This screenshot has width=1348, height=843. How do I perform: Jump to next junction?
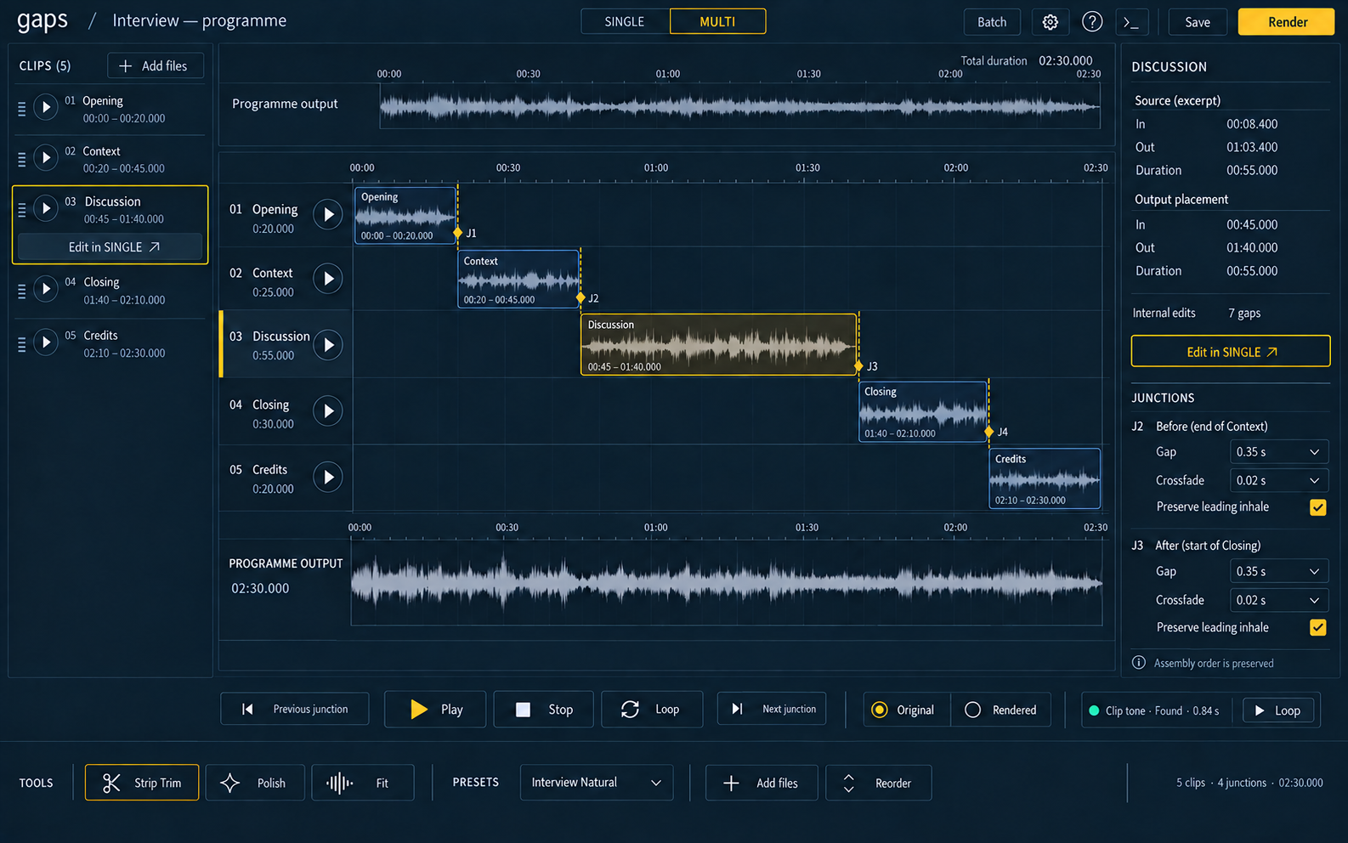click(772, 709)
